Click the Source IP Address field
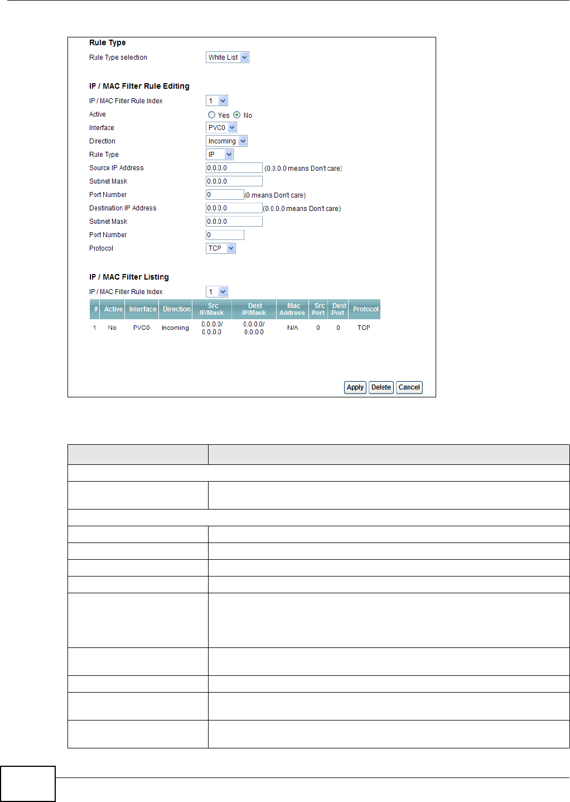The height and width of the screenshot is (802, 570). click(x=234, y=168)
